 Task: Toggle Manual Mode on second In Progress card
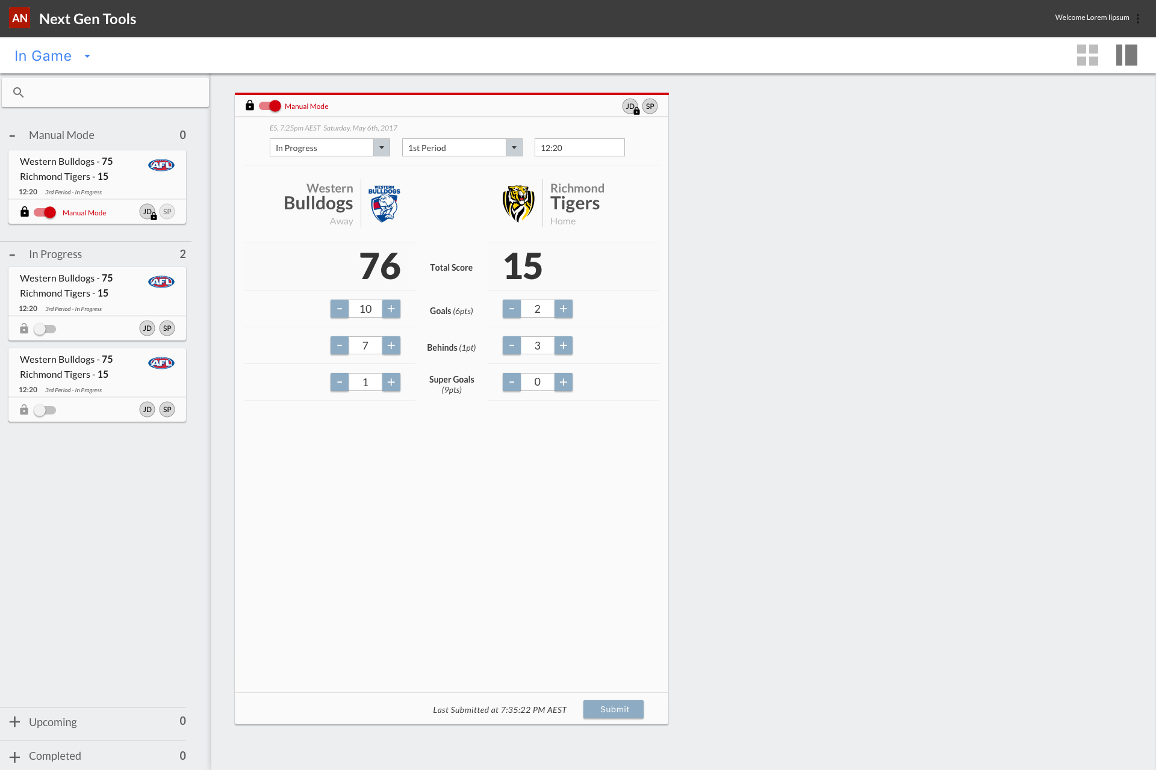(x=45, y=410)
